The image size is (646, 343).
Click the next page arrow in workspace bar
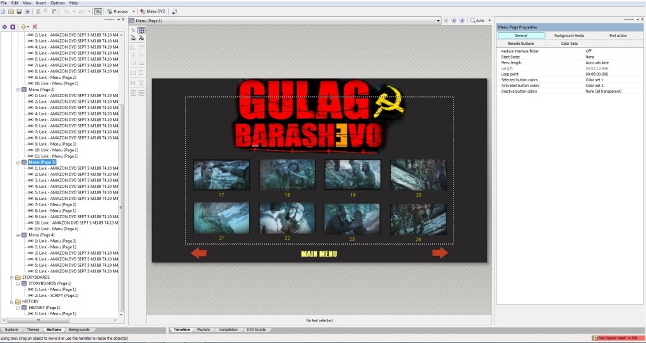[462, 20]
